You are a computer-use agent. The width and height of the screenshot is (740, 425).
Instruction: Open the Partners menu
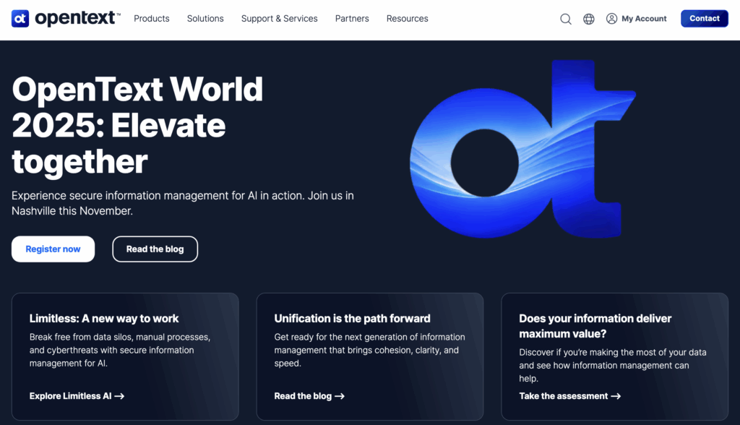coord(352,18)
